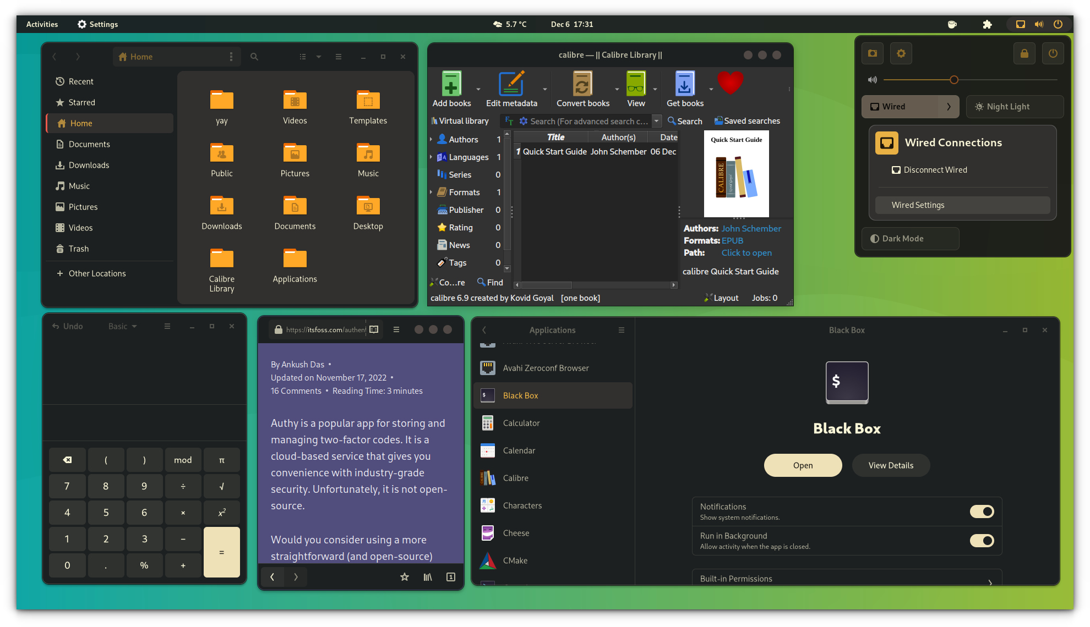This screenshot has height=627, width=1090.
Task: Bookmark the page with the star icon
Action: click(405, 577)
